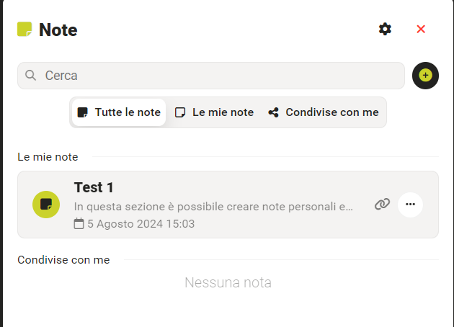Click the magnifier icon in search bar
Viewport: 454px width, 327px height.
click(x=31, y=75)
